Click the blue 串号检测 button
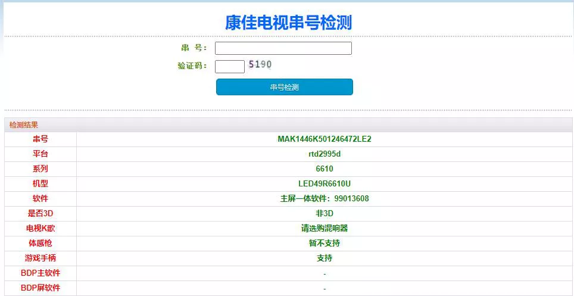This screenshot has height=296, width=574. pos(285,87)
